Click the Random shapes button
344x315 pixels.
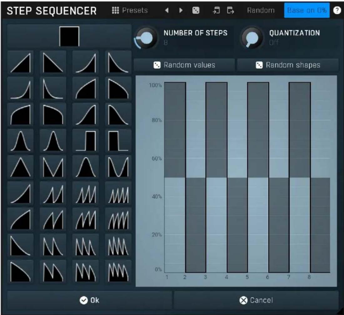(x=288, y=65)
